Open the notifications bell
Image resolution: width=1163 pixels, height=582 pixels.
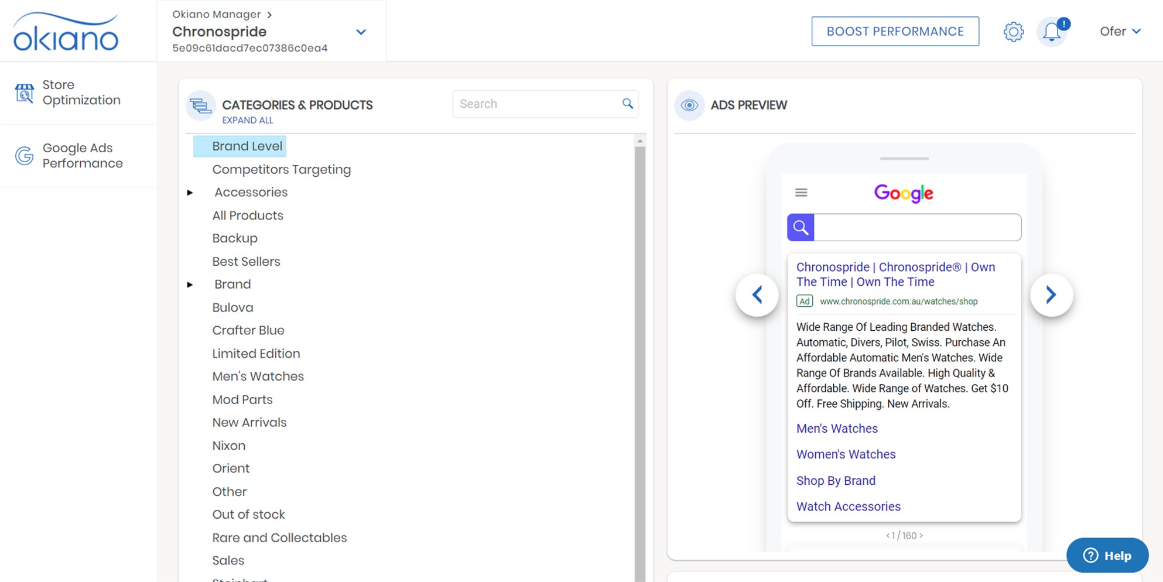tap(1052, 32)
